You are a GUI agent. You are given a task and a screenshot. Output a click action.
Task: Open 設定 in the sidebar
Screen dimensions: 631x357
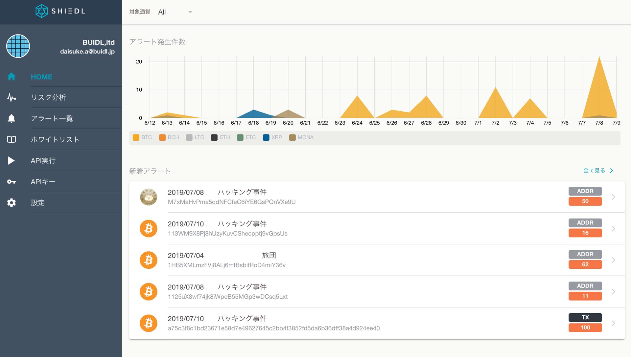(38, 202)
